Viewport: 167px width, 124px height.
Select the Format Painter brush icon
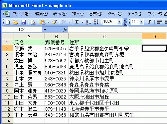54,22
